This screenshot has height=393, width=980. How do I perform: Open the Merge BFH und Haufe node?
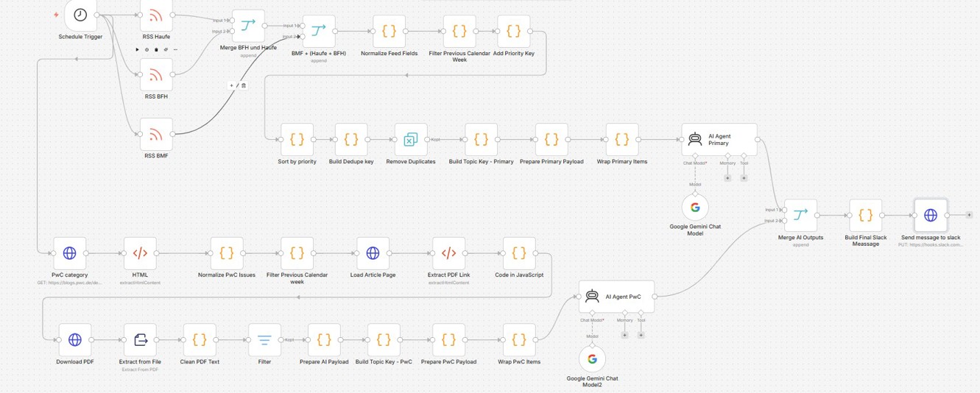248,26
